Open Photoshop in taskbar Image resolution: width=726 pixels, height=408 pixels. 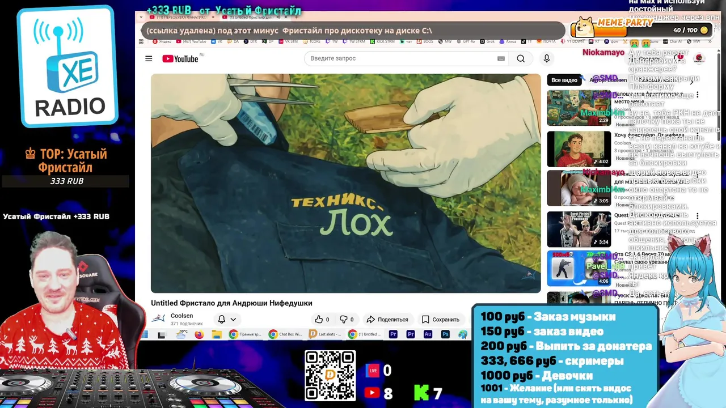pos(445,334)
